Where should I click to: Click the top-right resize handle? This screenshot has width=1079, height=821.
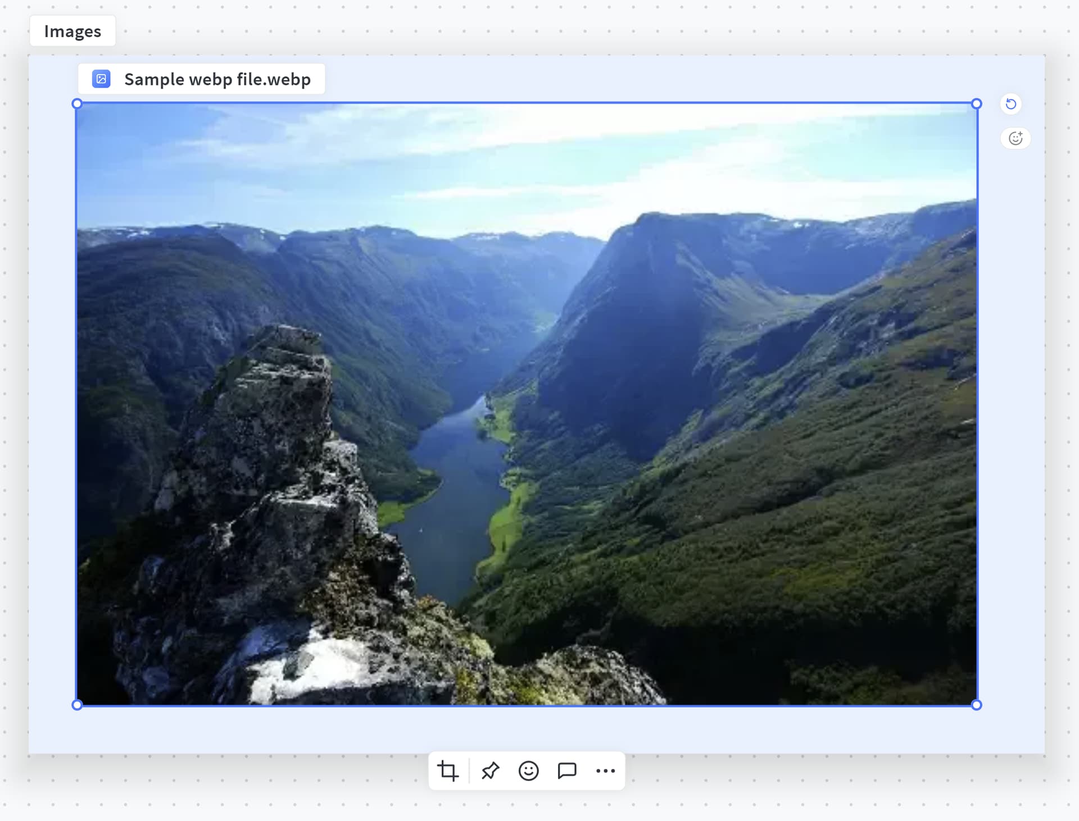(x=976, y=104)
